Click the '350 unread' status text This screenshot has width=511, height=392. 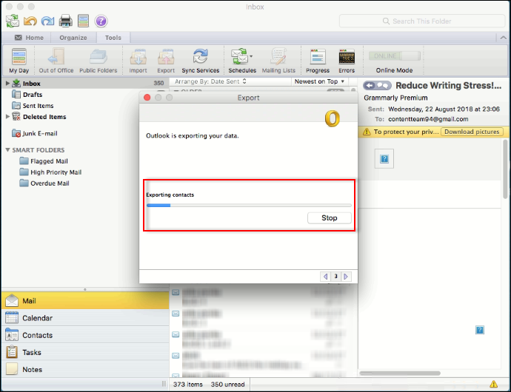coord(227,385)
